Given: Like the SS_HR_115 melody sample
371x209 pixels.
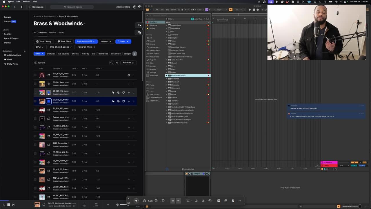Looking at the screenshot, I should point(123,93).
